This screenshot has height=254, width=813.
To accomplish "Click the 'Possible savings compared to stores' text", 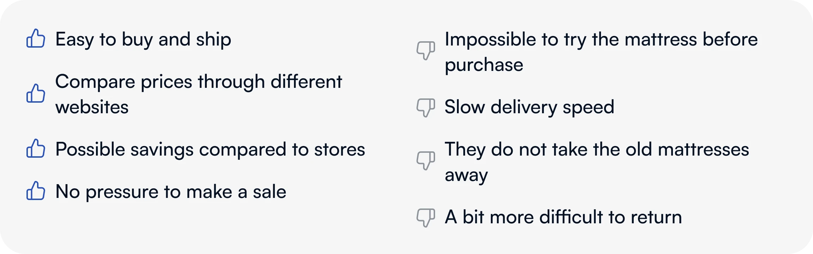I will (210, 149).
